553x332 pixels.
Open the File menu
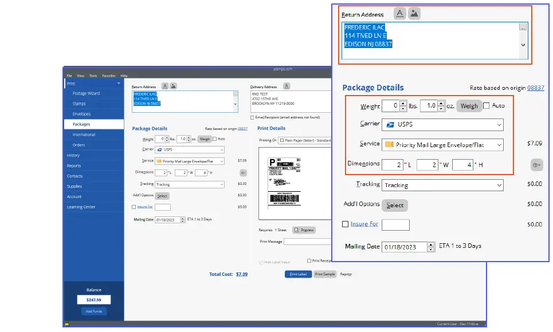point(69,76)
